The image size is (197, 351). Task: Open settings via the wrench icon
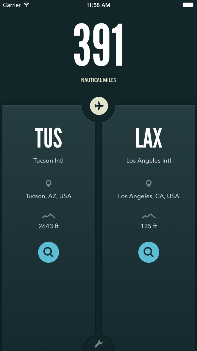click(x=98, y=343)
